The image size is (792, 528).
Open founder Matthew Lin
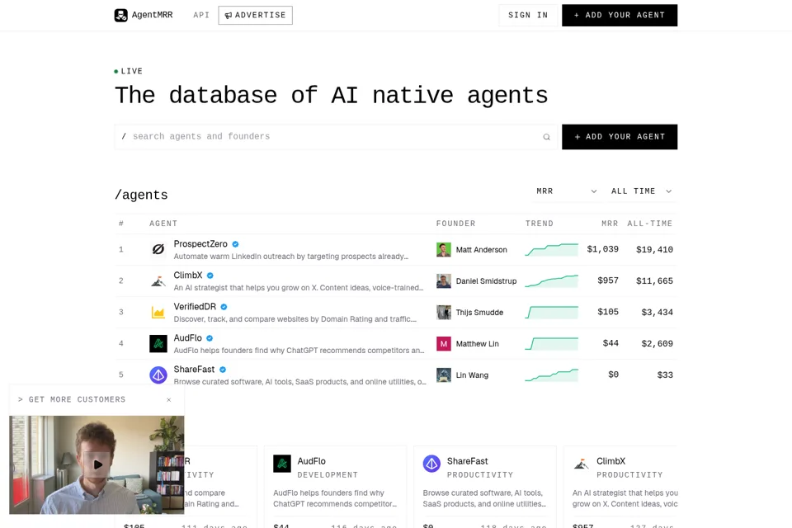(x=478, y=343)
